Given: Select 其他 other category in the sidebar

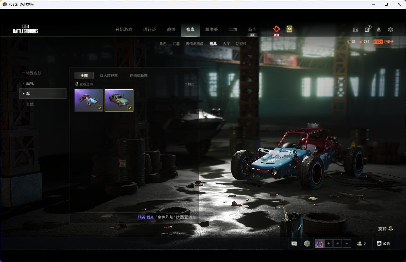Looking at the screenshot, I should [30, 104].
